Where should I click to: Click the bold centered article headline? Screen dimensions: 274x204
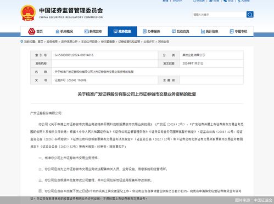click(137, 94)
